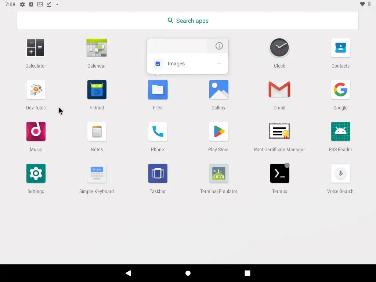Open Terminal Emulator
Screen dimensions: 376x282
point(218,173)
